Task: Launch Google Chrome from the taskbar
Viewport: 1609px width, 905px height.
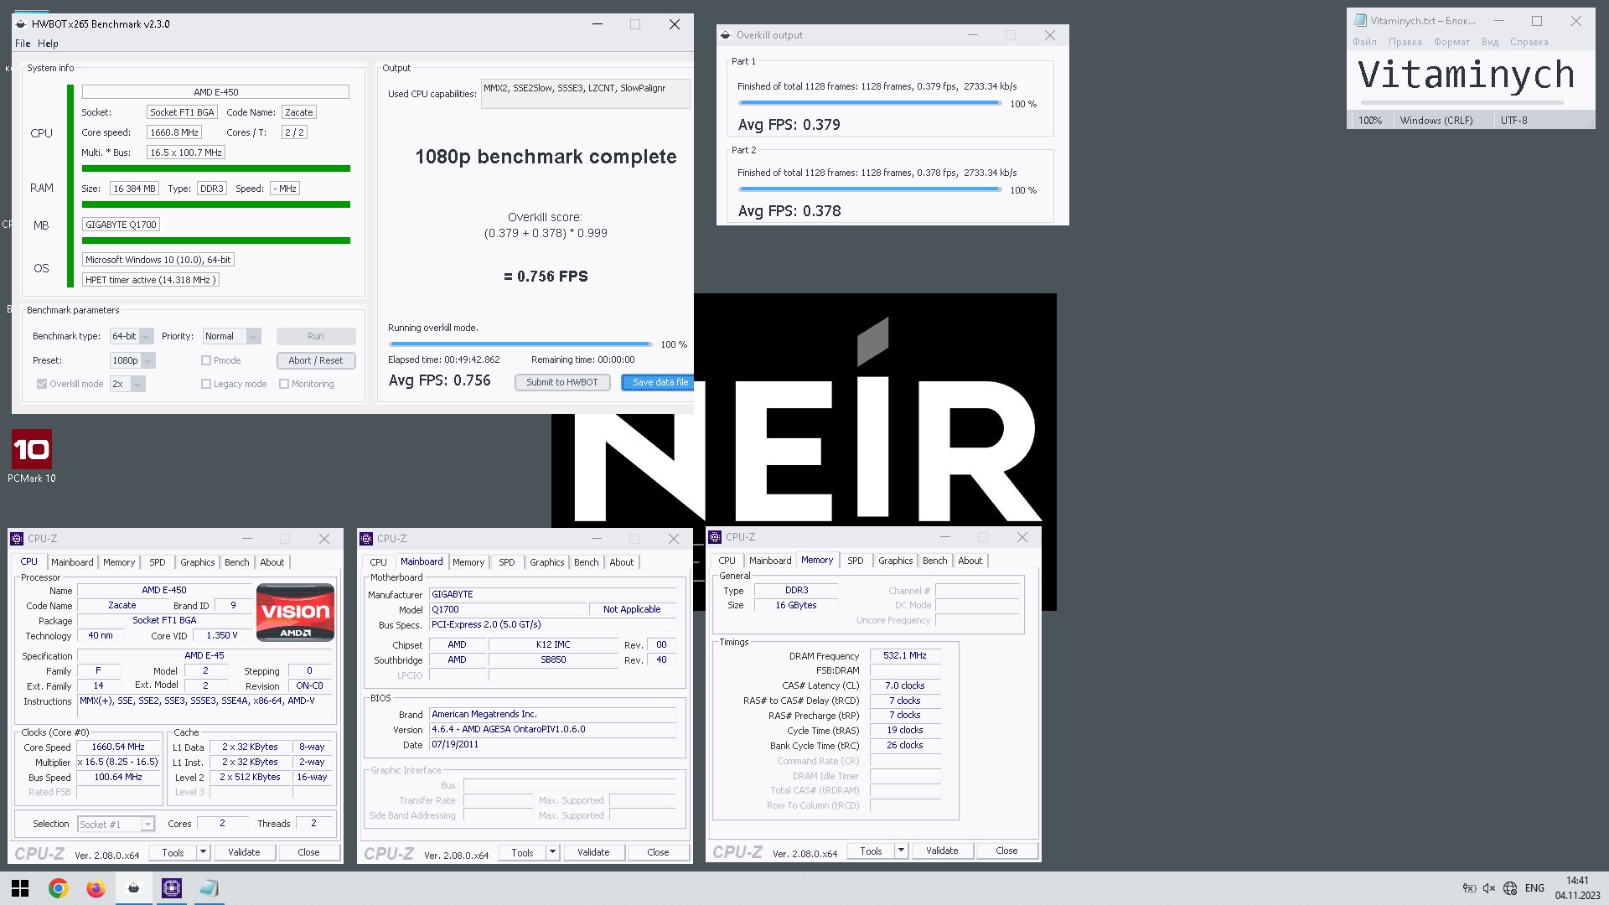Action: [x=58, y=888]
